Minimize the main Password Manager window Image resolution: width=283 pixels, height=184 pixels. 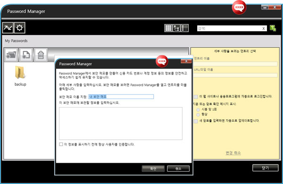265,8
